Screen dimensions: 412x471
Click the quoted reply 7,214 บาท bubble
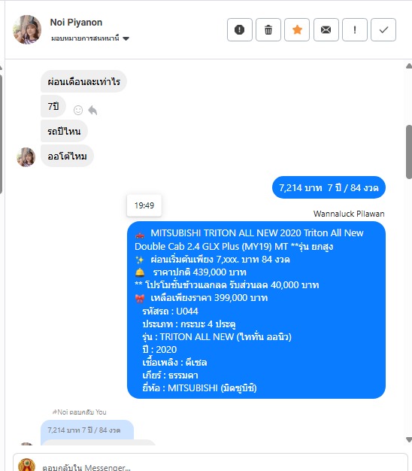point(87,430)
